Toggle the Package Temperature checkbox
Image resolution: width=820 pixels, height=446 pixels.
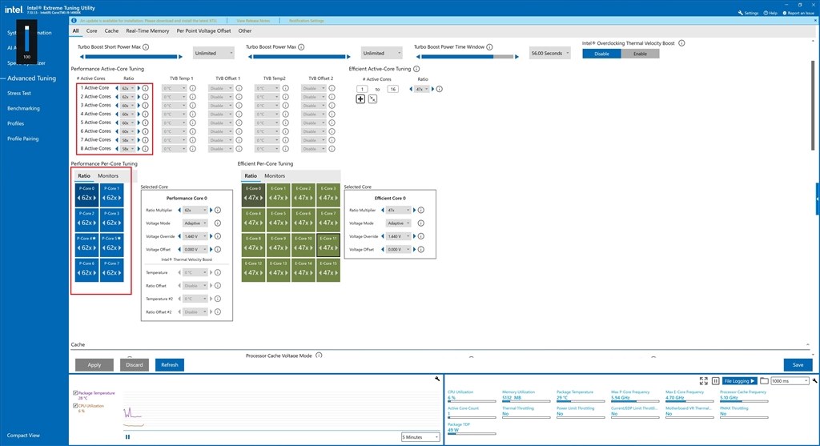[75, 392]
